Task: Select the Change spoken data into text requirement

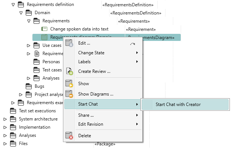Action: [79, 29]
